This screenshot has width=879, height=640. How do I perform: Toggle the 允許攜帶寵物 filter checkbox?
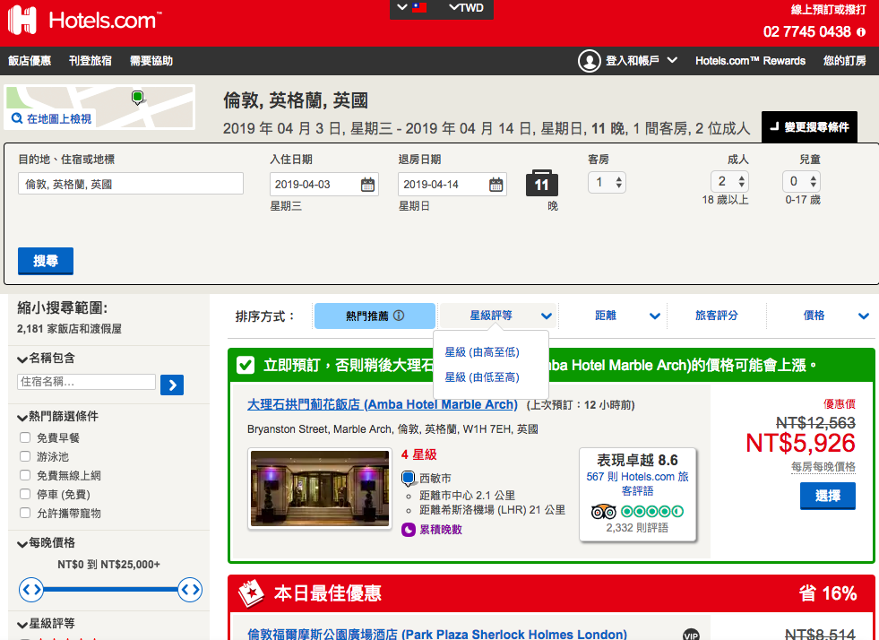(25, 513)
